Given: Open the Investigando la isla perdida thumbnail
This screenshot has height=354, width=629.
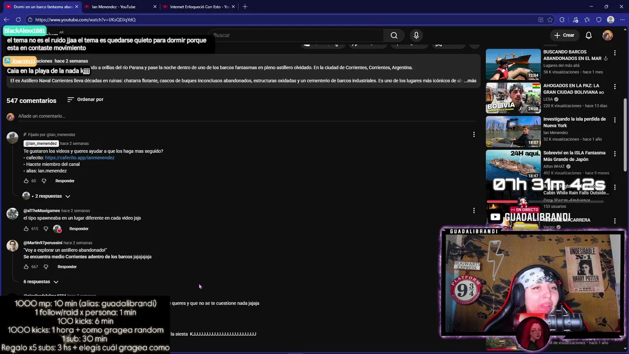Looking at the screenshot, I should tap(513, 131).
